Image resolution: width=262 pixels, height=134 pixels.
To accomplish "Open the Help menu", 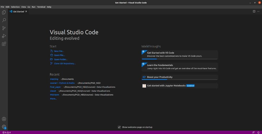I will click(x=49, y=7).
